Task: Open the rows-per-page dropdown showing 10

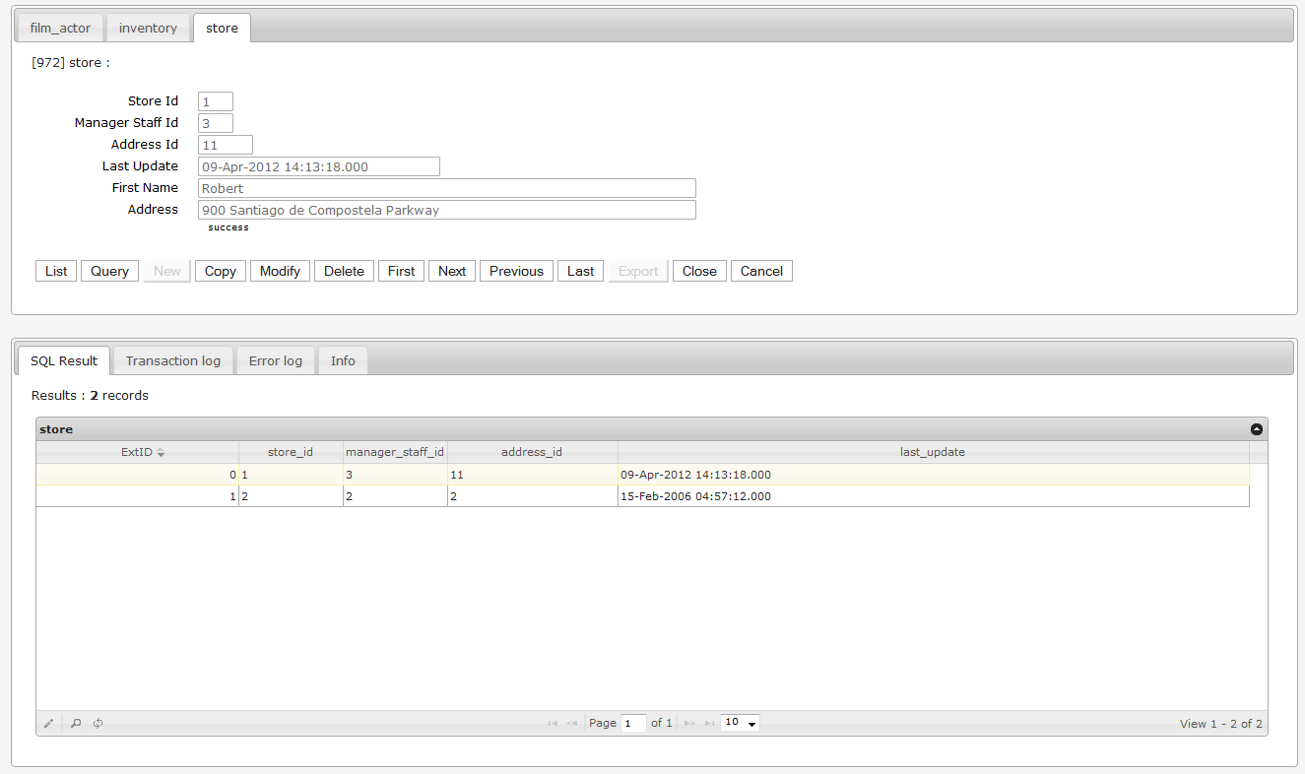Action: coord(739,722)
